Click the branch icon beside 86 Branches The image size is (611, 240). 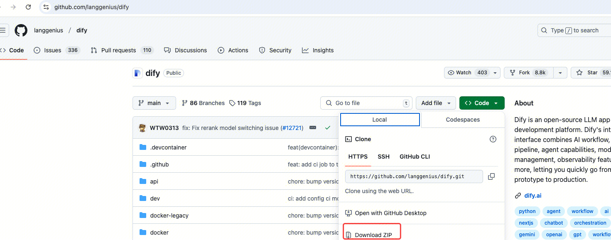pyautogui.click(x=185, y=103)
